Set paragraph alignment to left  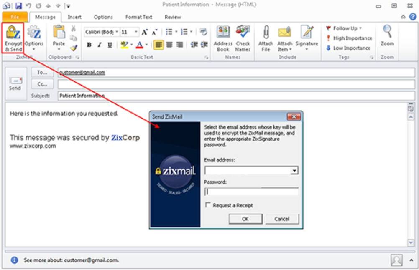coord(158,45)
